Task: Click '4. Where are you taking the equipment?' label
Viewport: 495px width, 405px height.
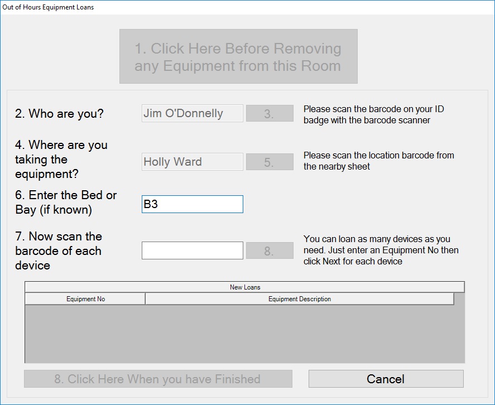Action: [x=61, y=160]
